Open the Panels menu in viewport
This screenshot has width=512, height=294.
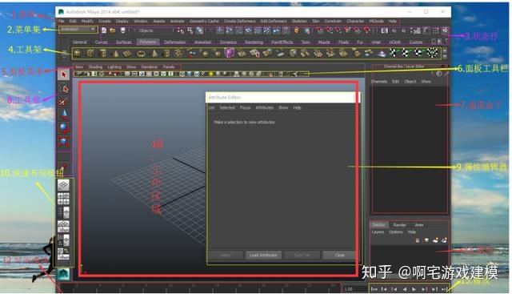coord(169,66)
